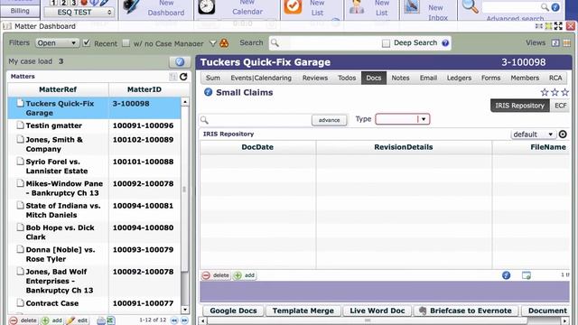Open the New Inbox icon
The width and height of the screenshot is (578, 325).
(412, 6)
